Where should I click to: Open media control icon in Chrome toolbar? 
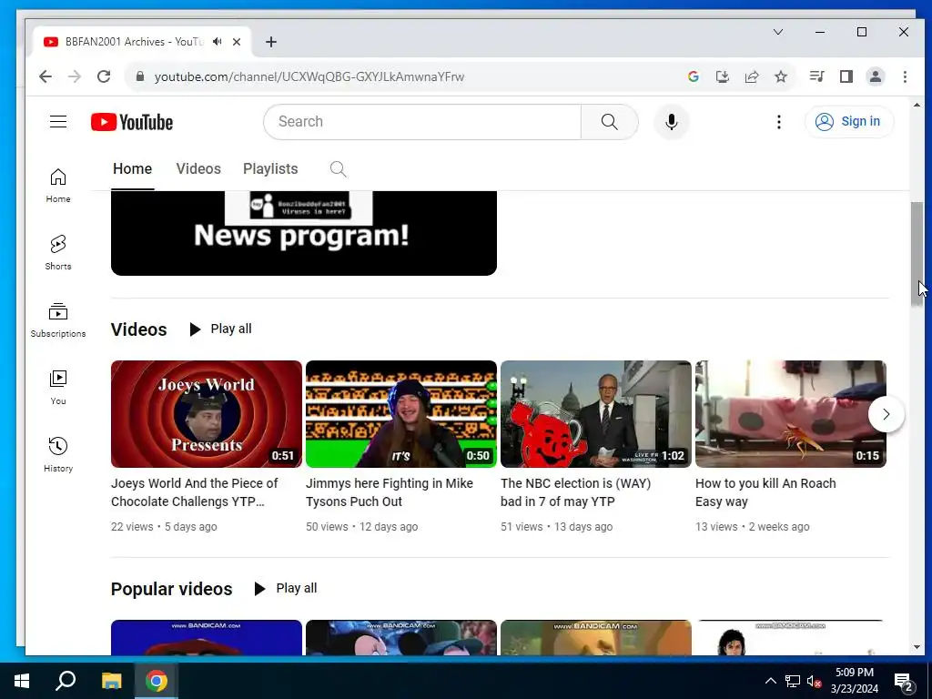[816, 76]
